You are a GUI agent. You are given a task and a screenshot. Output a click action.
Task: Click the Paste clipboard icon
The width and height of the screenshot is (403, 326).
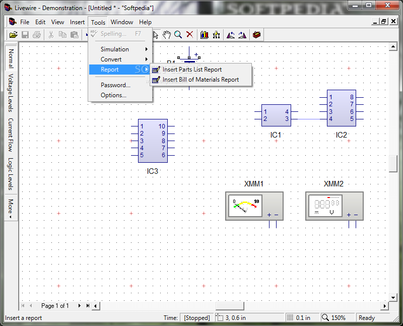[x=75, y=35]
